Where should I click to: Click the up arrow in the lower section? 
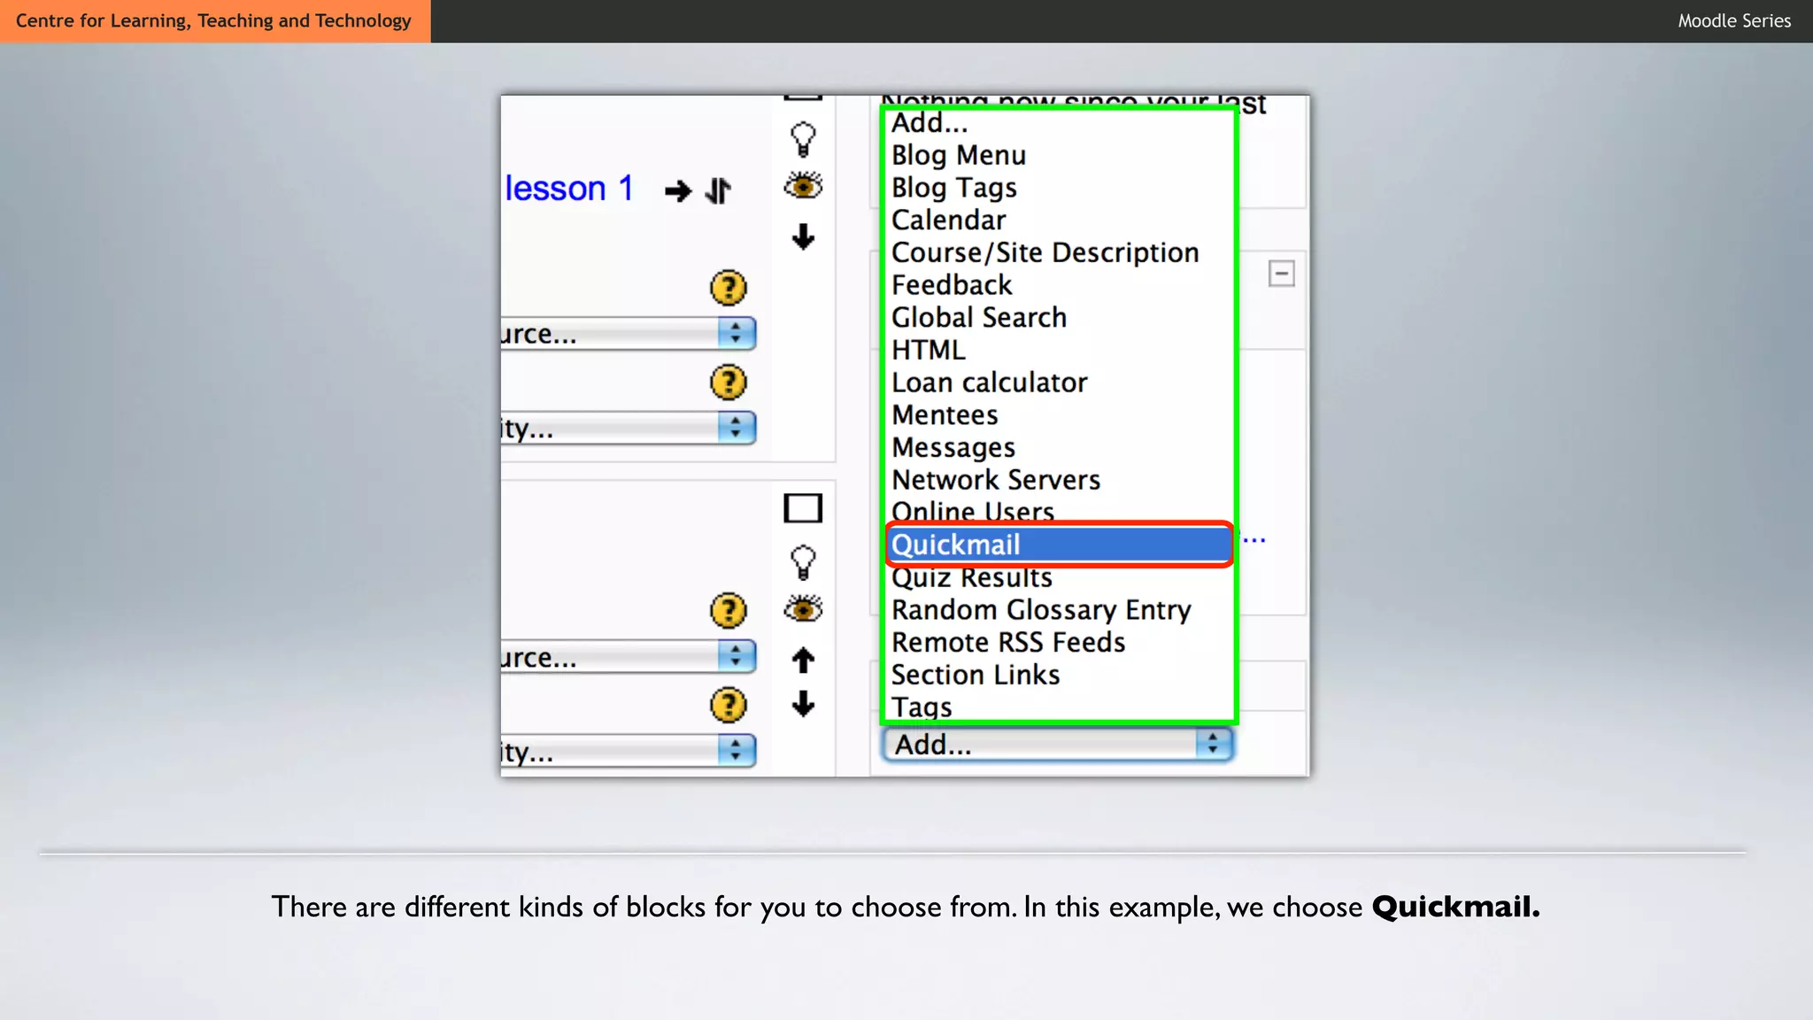[803, 660]
